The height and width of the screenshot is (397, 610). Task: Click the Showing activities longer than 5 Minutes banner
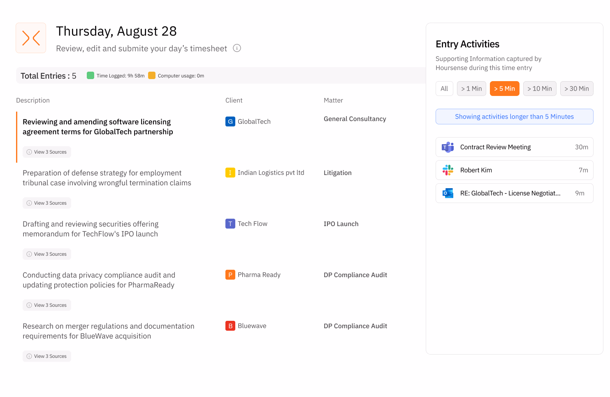click(x=514, y=117)
